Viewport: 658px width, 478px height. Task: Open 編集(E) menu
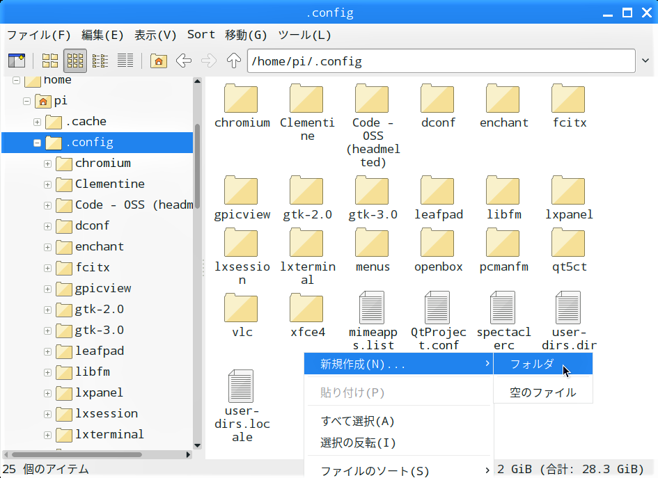[x=102, y=35]
